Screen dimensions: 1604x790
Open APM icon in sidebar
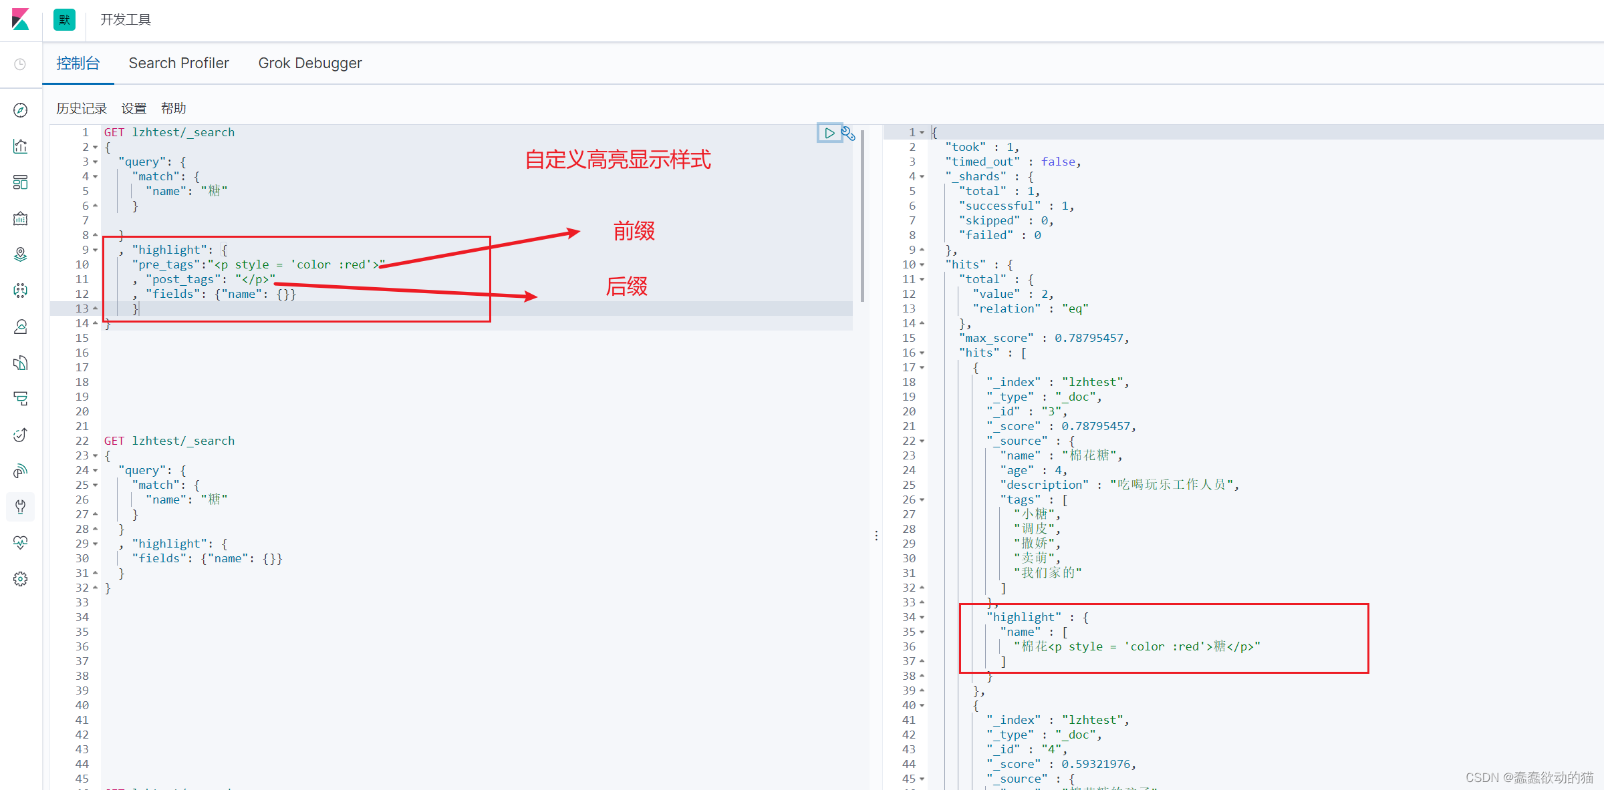coord(20,399)
